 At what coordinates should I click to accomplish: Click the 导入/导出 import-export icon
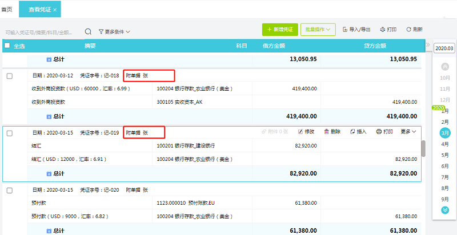(x=345, y=29)
